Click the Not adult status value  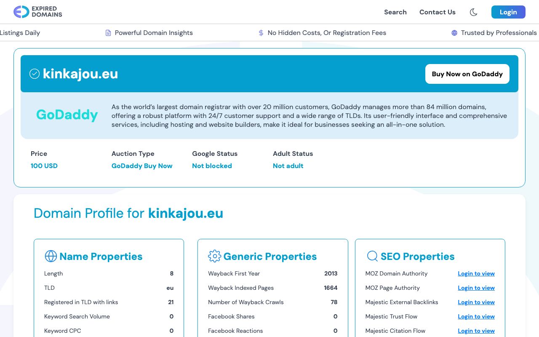tap(288, 166)
